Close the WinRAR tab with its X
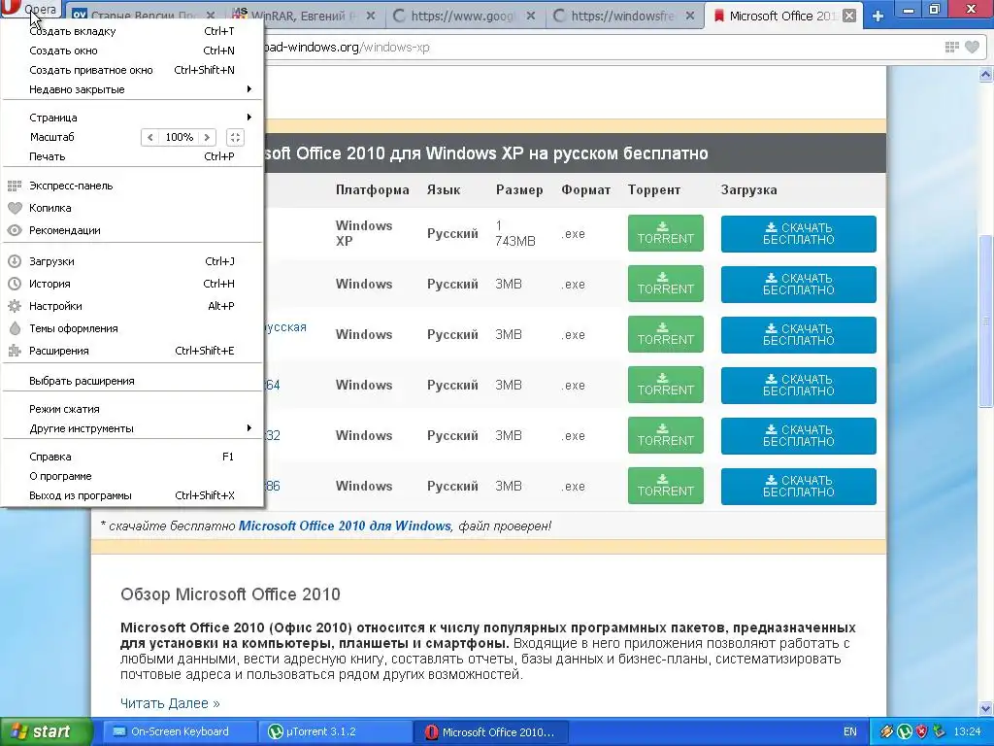Viewport: 994px width, 746px height. 371,16
